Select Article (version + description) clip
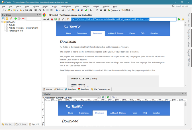The width and height of the screenshot is (192, 130). tap(23, 28)
